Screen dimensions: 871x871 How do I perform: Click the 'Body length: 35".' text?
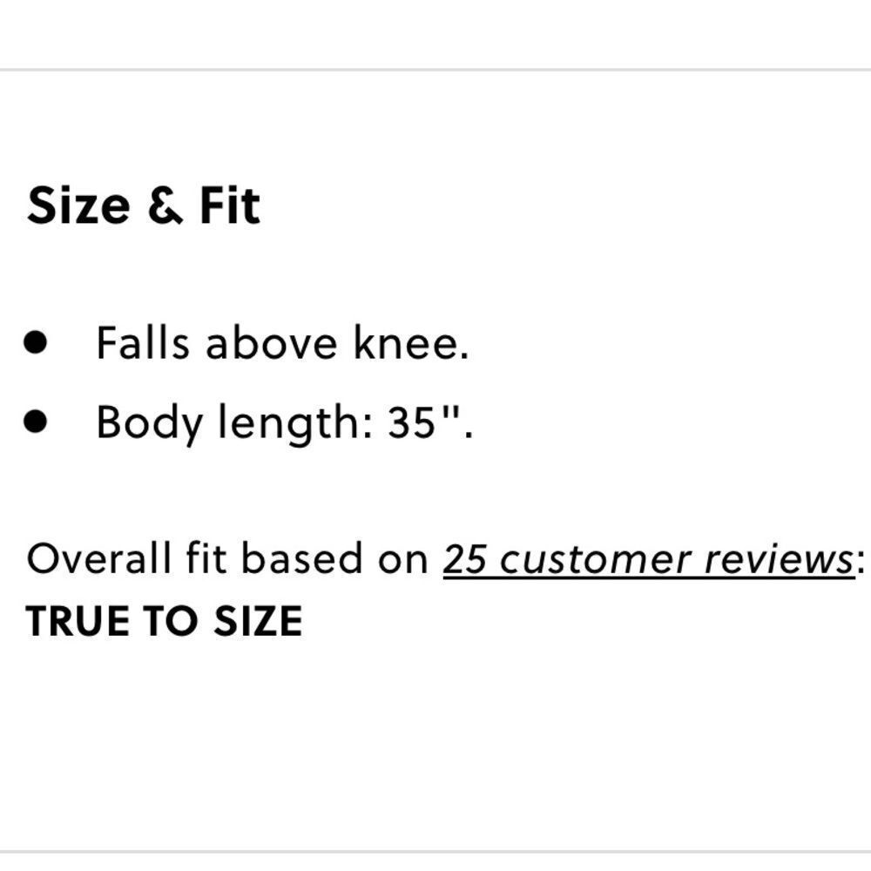coord(285,423)
